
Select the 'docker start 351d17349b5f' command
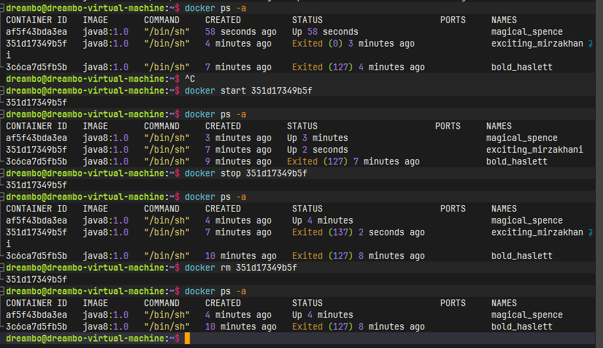[248, 91]
